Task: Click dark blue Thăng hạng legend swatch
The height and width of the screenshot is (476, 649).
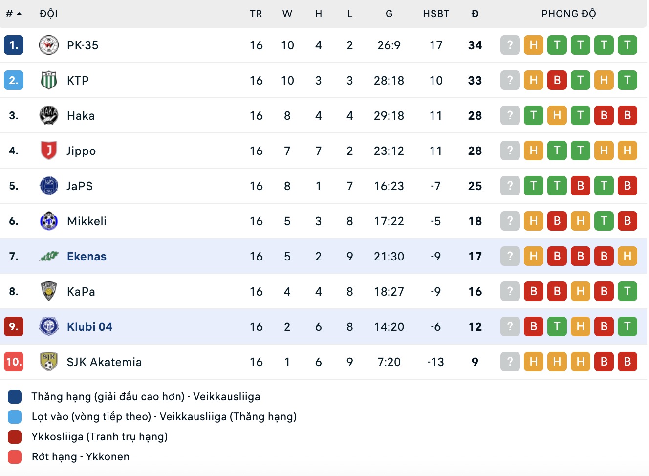Action: pos(15,397)
